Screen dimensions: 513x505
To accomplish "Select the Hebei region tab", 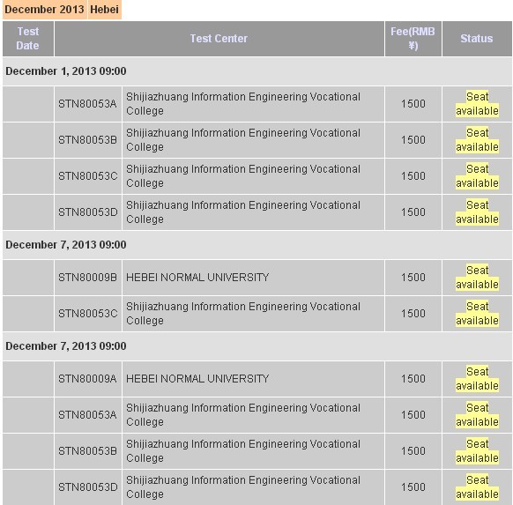I will coord(104,10).
